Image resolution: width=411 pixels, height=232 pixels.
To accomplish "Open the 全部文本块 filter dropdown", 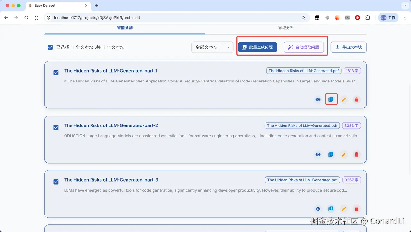I will [x=213, y=47].
